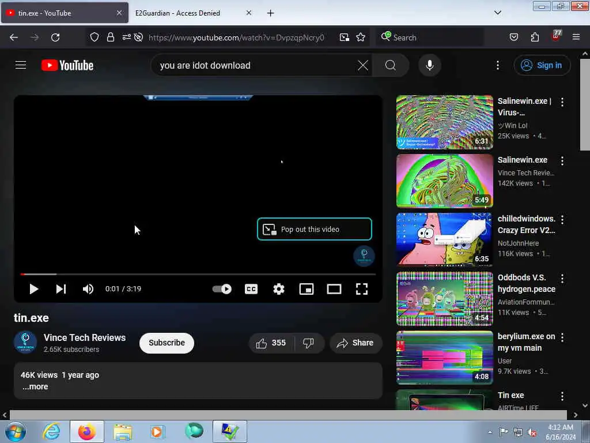Open options for Vince Tech's Salinewin.exe video
This screenshot has height=443, width=590.
point(562,161)
